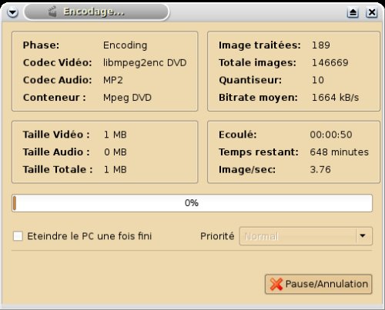Click the Ecoulé 00:00:50 timer value
The image size is (385, 310).
click(331, 135)
